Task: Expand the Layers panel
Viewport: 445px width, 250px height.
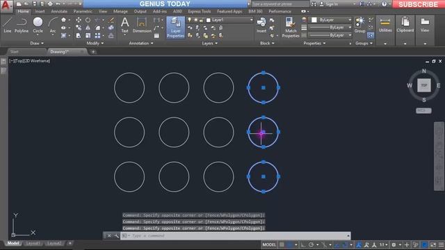Action: (210, 43)
